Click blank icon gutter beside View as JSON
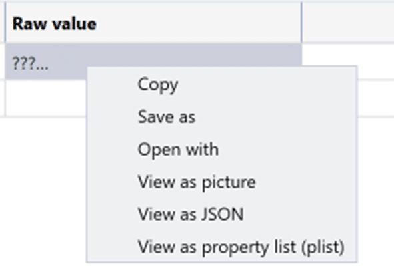 112,214
